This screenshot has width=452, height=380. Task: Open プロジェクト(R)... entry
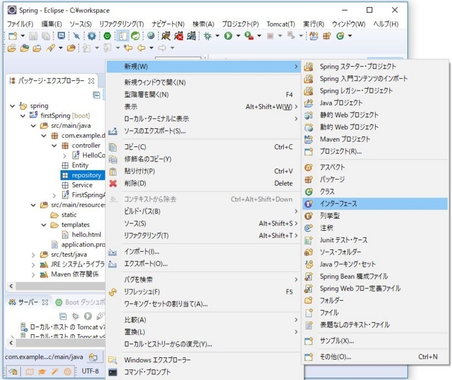coord(375,151)
